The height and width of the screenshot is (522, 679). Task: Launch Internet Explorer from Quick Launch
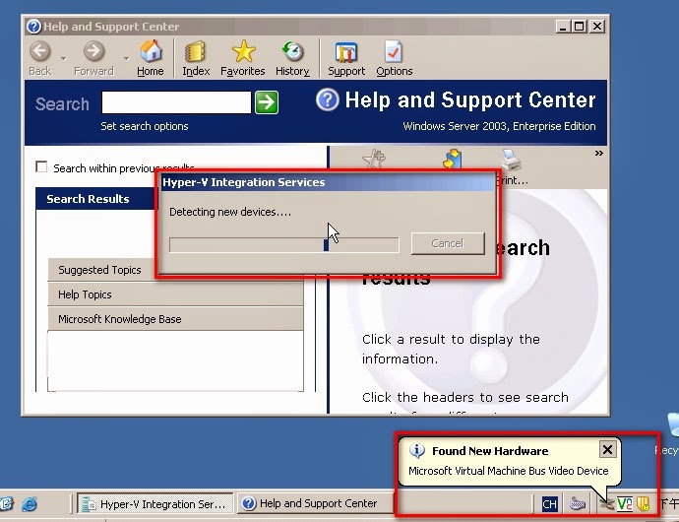pos(30,504)
